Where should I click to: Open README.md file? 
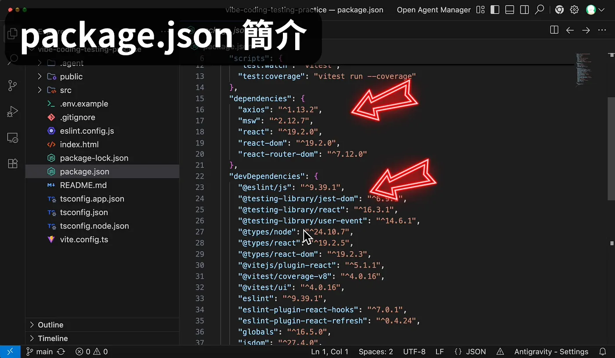pos(102,185)
